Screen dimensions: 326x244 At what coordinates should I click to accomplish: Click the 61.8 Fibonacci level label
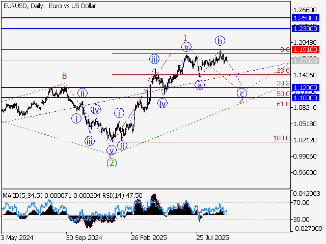click(283, 104)
